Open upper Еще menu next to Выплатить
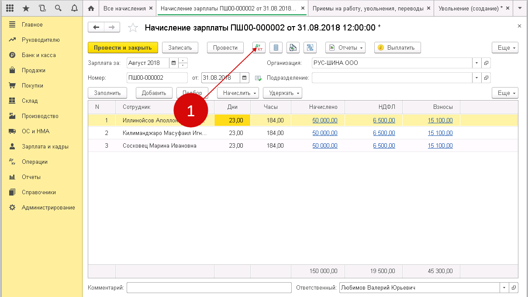The height and width of the screenshot is (297, 528). pos(505,47)
